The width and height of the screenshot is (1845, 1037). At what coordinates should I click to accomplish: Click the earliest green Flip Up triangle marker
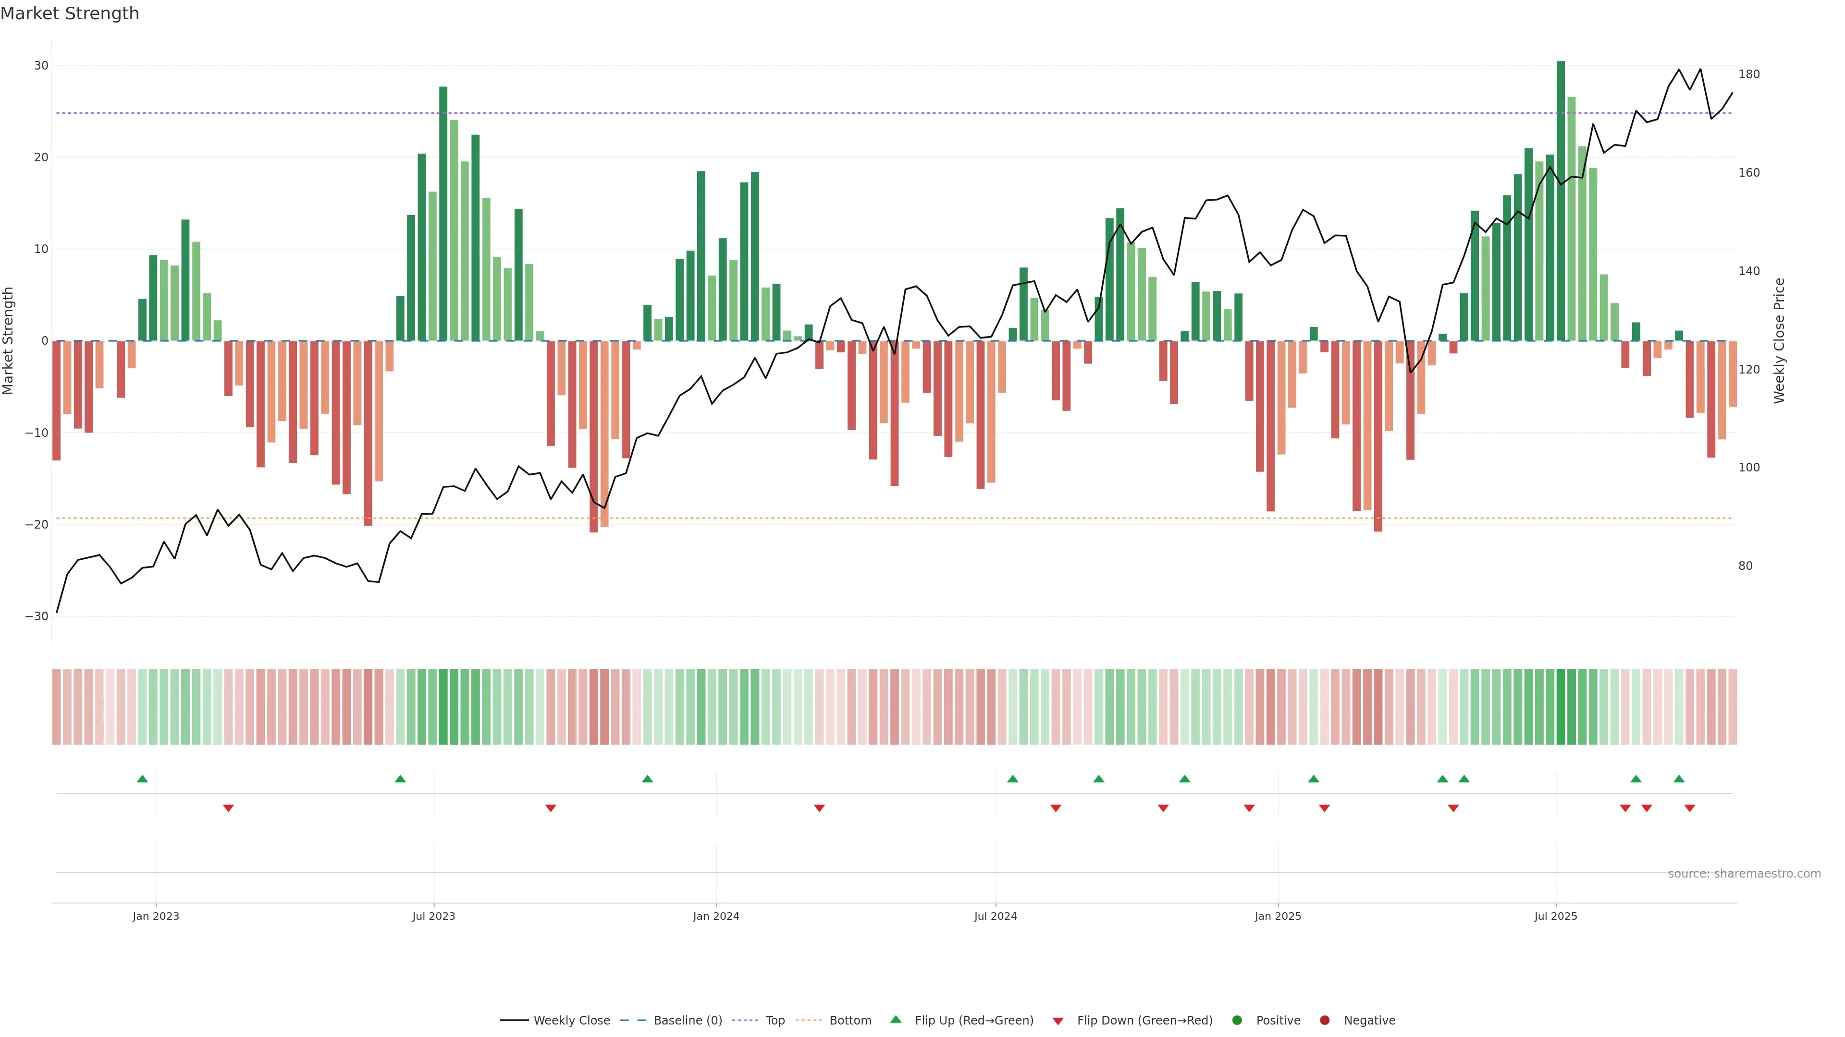point(142,779)
